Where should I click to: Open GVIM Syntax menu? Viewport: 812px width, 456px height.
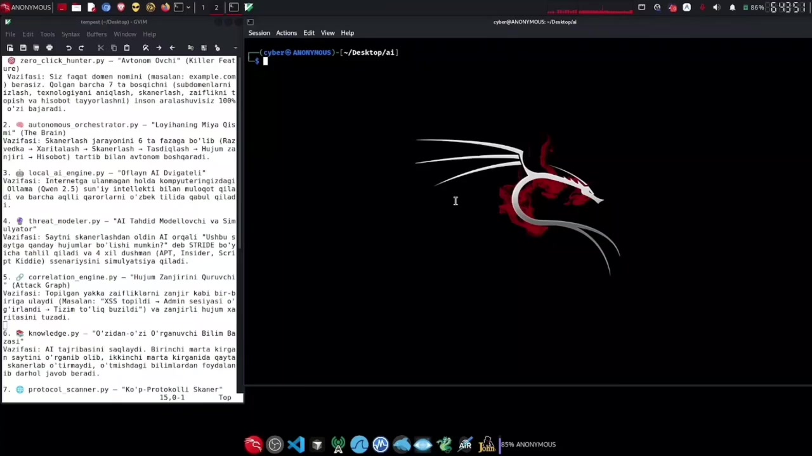tap(70, 34)
